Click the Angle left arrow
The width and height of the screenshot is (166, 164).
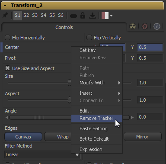(7, 118)
